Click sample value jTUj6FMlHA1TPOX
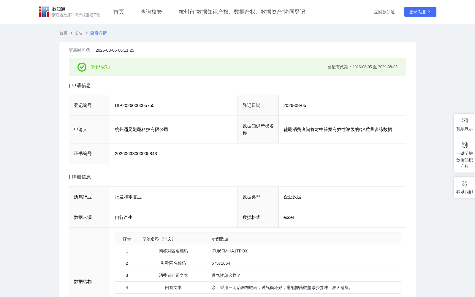The height and width of the screenshot is (297, 475). pyautogui.click(x=230, y=251)
